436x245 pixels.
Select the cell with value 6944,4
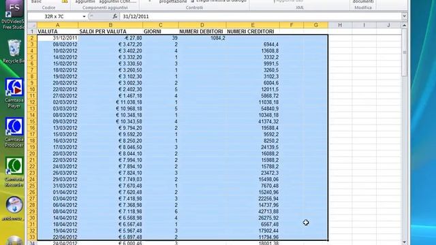click(x=253, y=44)
